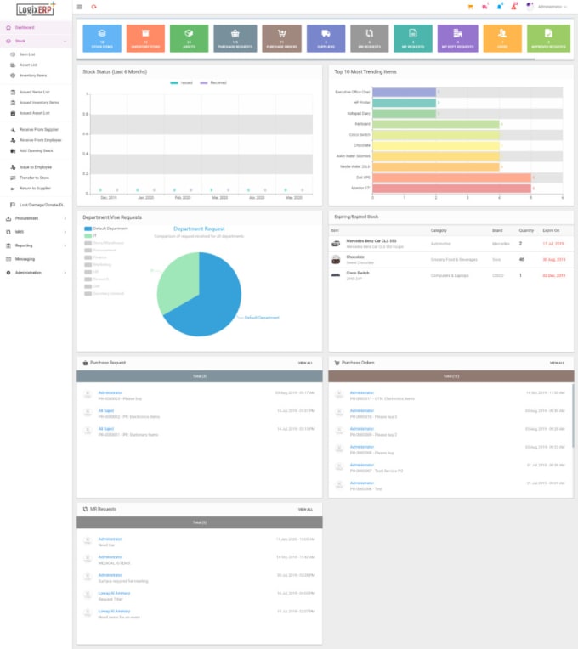Open the Mercedes Benz Car CLS 550 row
This screenshot has height=649, width=578.
(451, 244)
